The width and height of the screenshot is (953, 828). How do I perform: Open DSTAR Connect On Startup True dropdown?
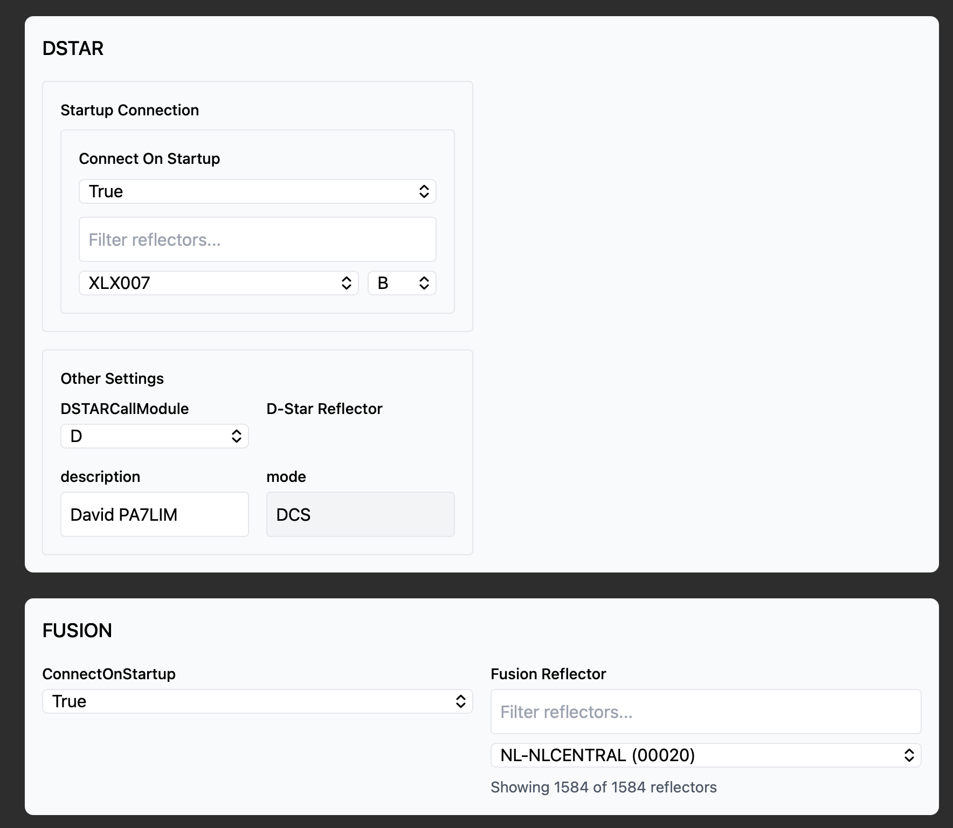pyautogui.click(x=257, y=191)
